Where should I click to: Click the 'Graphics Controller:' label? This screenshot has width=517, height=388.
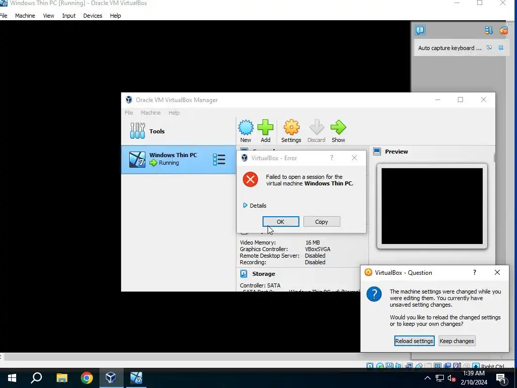tap(264, 249)
